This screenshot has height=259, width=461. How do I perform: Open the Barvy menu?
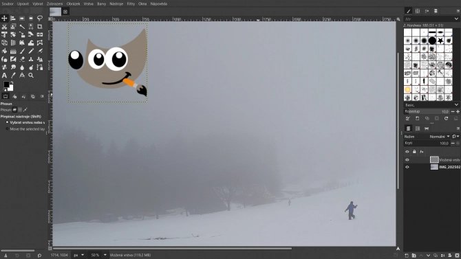(x=101, y=4)
